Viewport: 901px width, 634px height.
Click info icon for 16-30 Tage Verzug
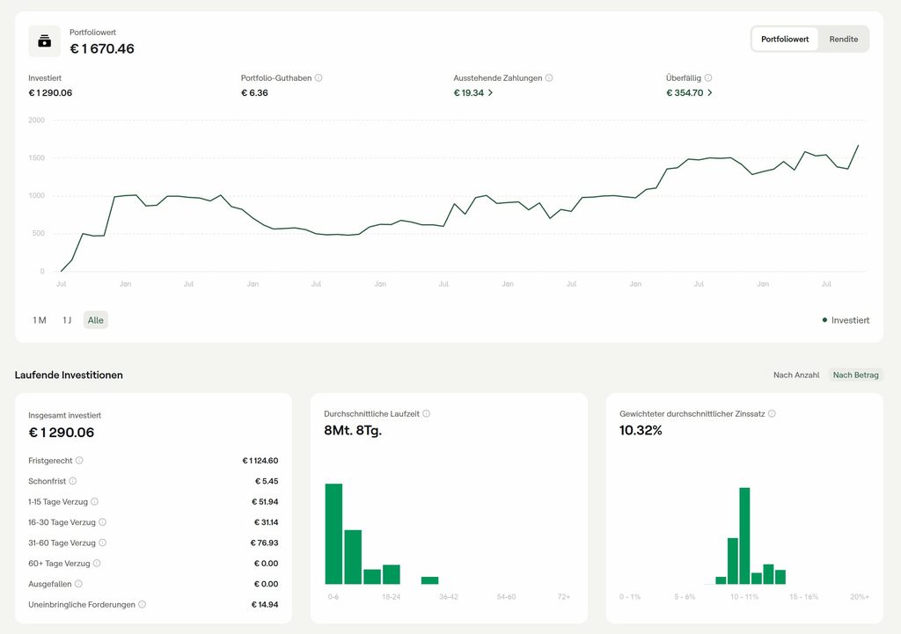pyautogui.click(x=102, y=522)
